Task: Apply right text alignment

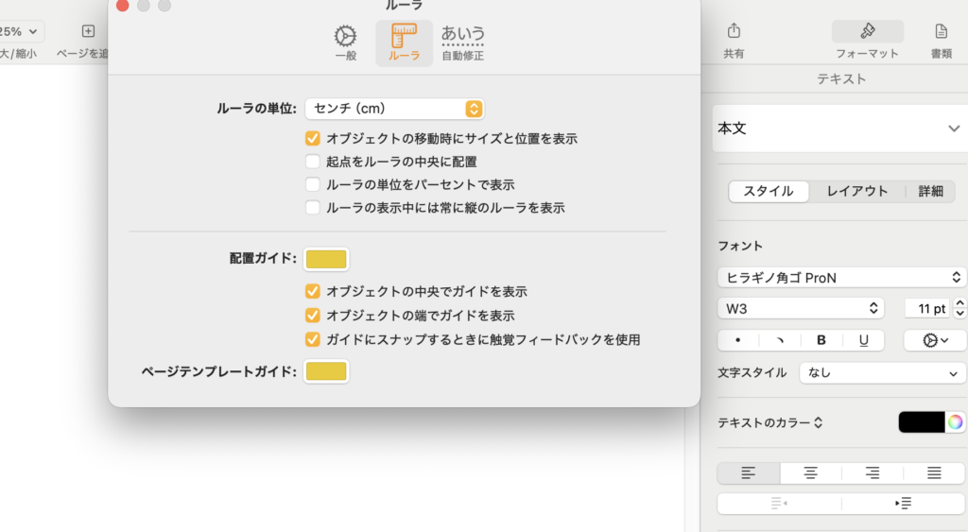Action: pos(872,473)
